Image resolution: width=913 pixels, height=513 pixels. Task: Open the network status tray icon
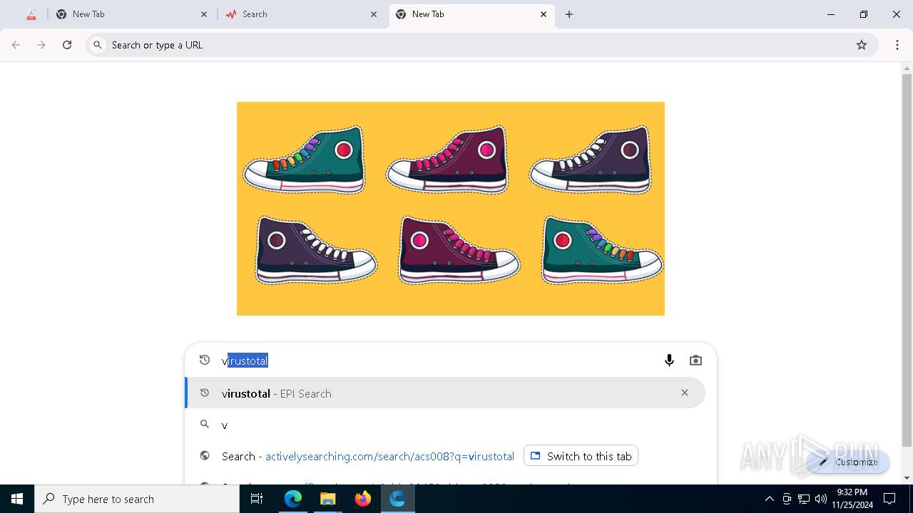pyautogui.click(x=804, y=499)
